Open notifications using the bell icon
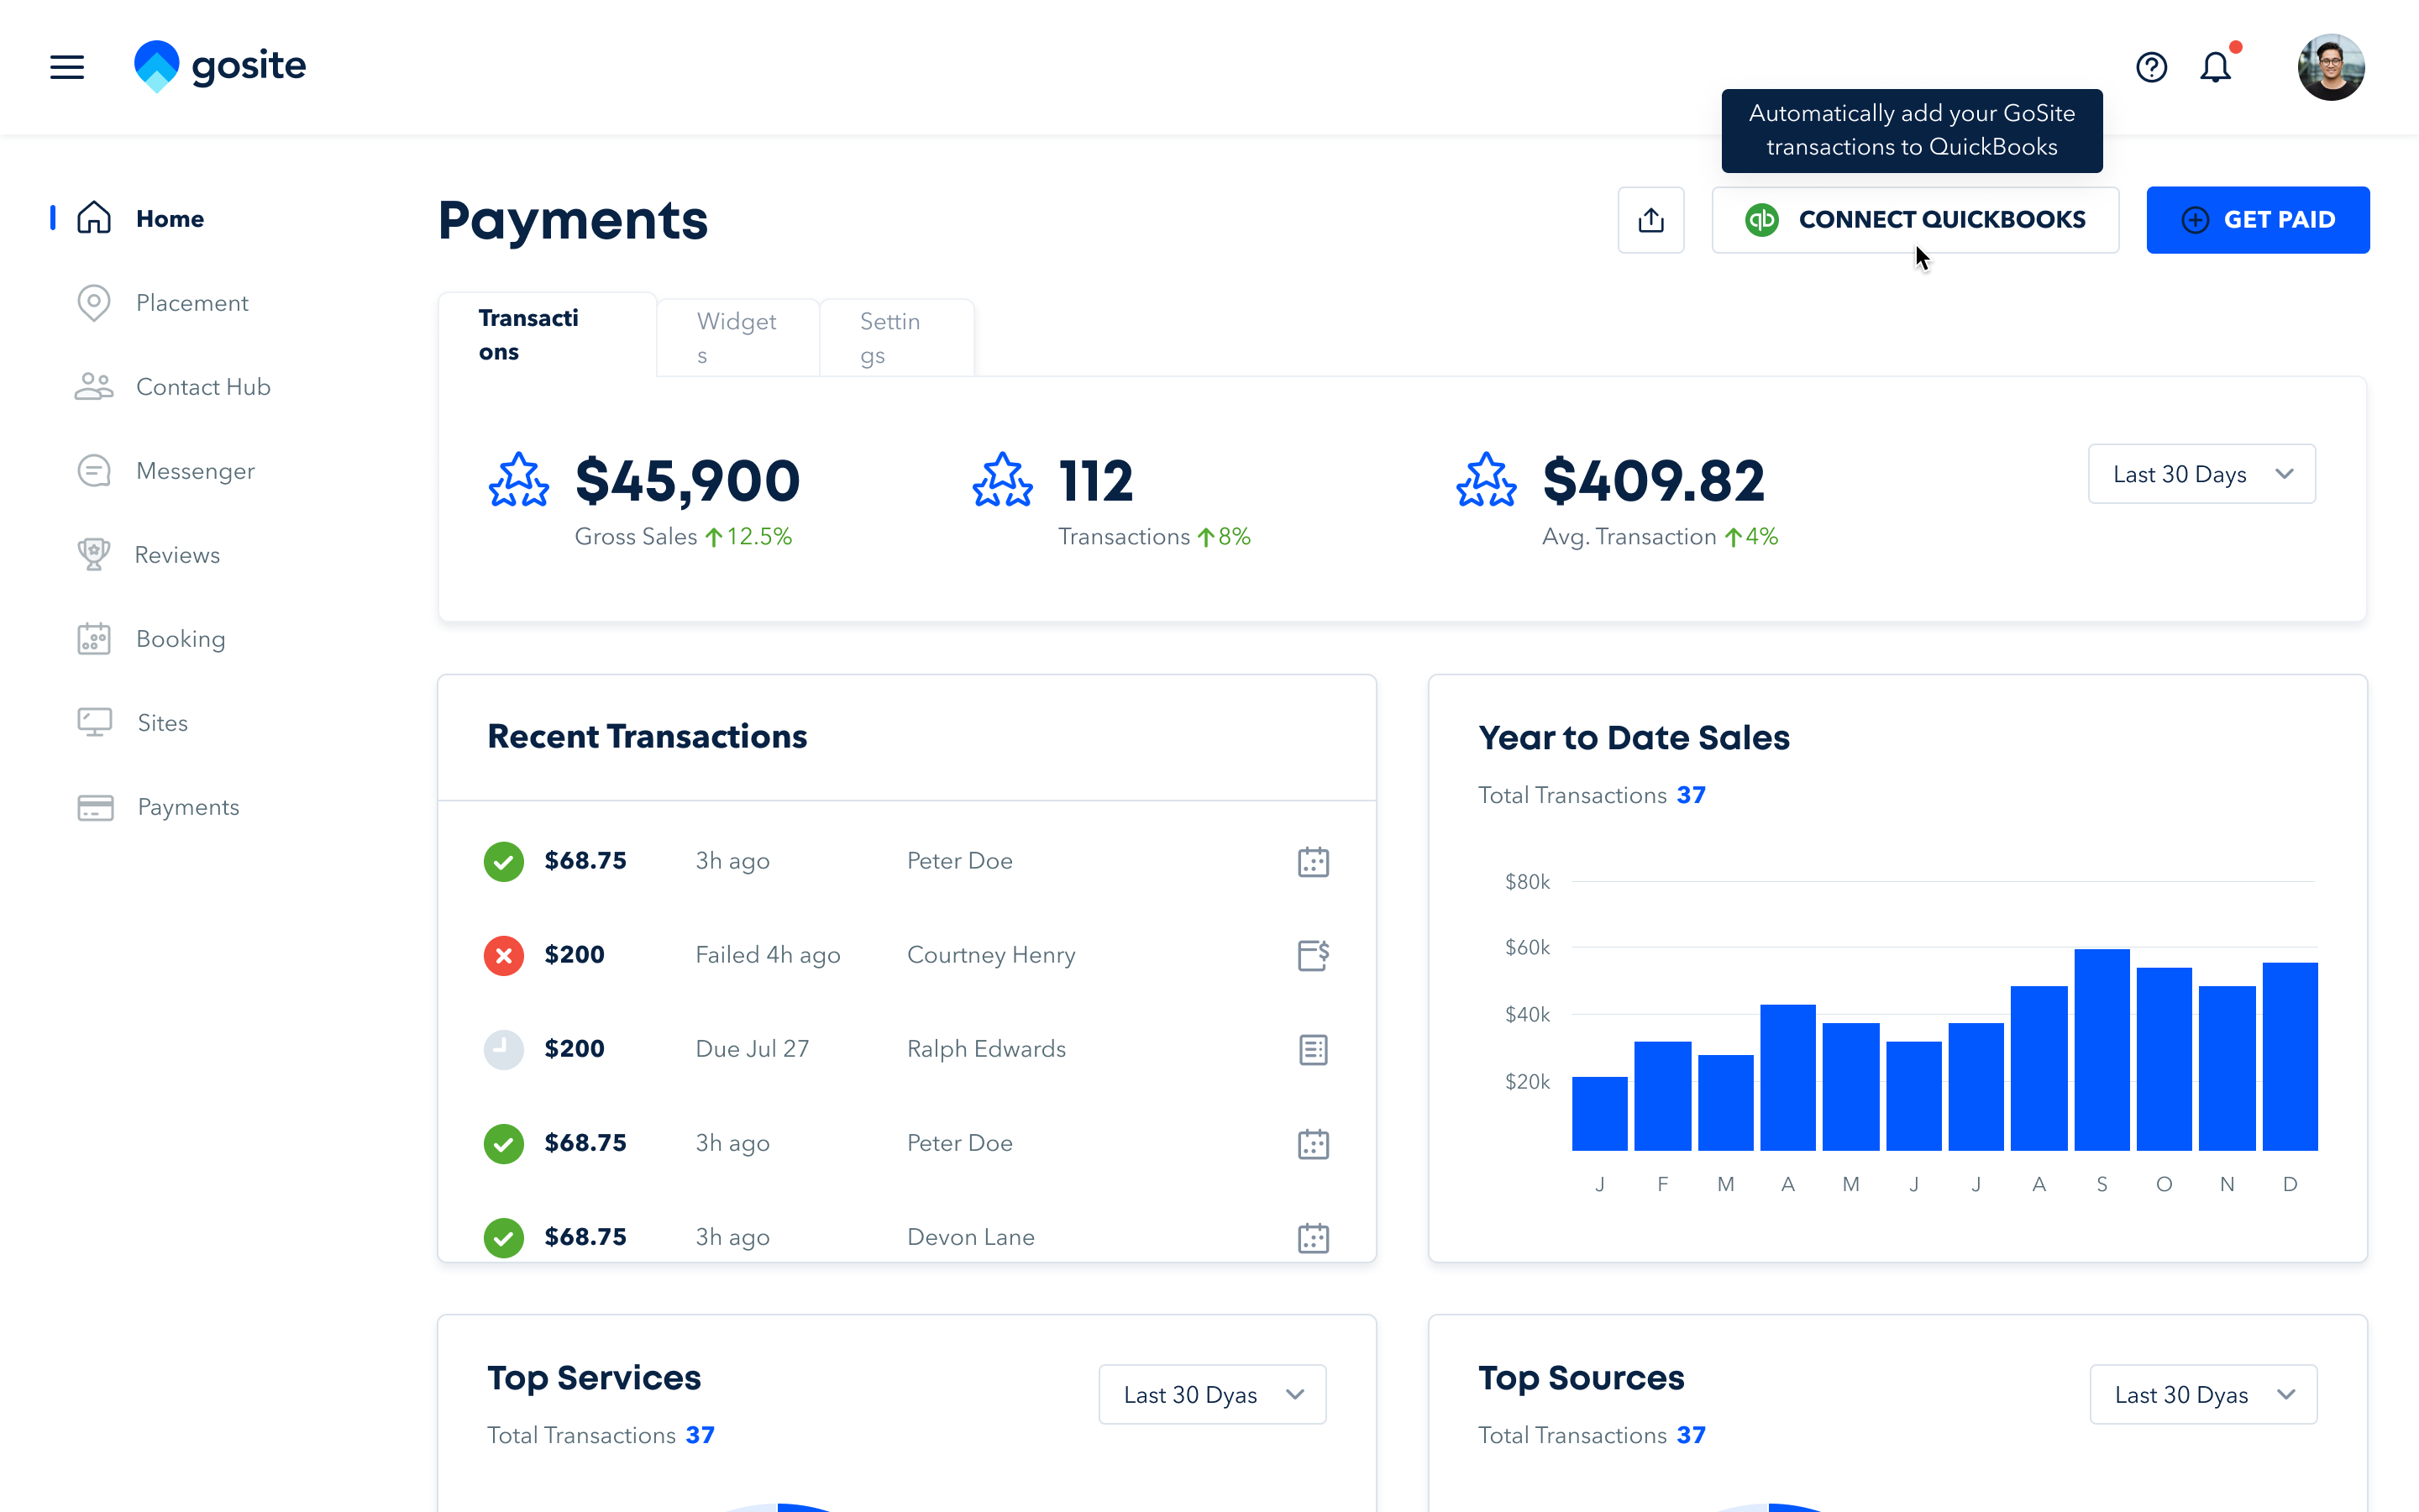The image size is (2419, 1512). (2215, 67)
